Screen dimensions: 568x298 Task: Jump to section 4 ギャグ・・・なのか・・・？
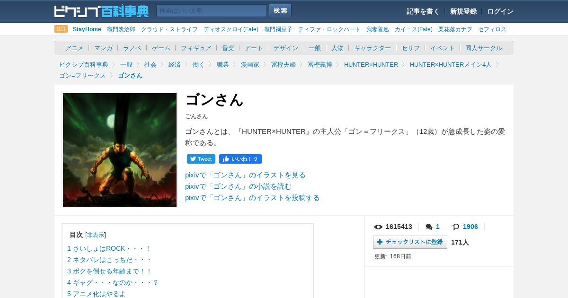(x=113, y=282)
